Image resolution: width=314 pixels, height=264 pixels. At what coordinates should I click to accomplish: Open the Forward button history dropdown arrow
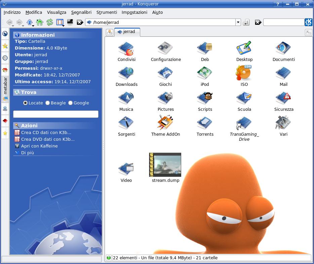tap(23, 26)
